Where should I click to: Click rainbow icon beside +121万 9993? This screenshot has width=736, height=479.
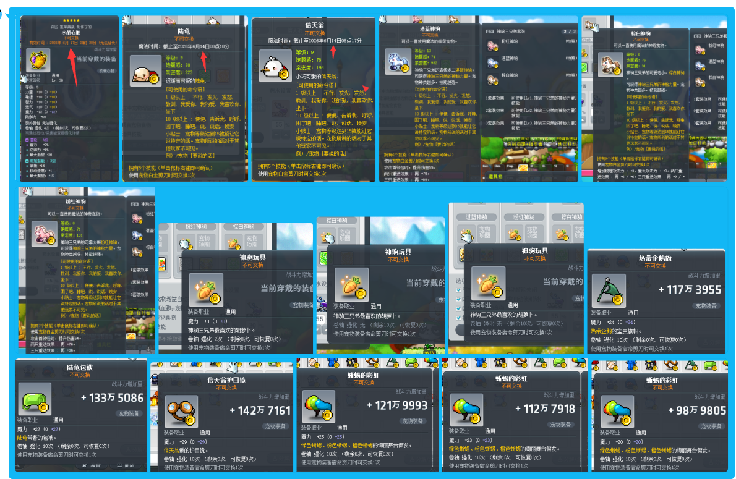(x=319, y=407)
